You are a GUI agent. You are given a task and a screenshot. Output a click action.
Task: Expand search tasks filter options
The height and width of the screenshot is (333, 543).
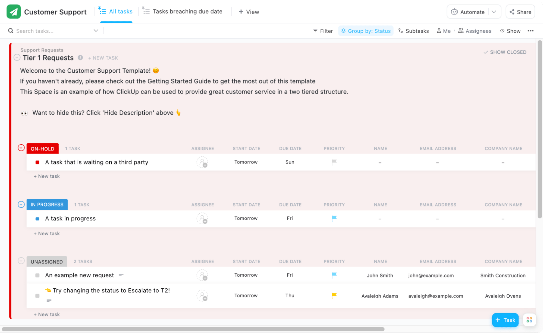click(x=96, y=31)
